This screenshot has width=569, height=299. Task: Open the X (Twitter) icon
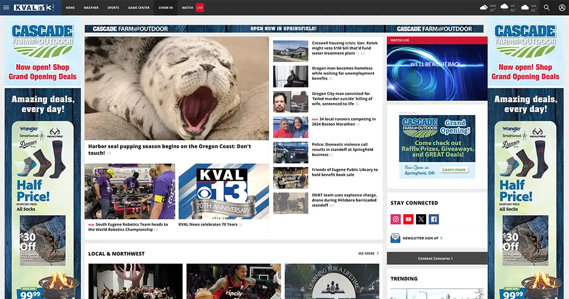421,219
